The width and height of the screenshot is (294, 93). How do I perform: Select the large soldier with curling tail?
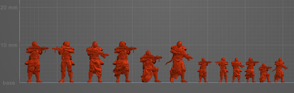point(179,62)
